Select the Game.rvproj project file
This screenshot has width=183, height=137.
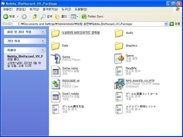[65, 71]
